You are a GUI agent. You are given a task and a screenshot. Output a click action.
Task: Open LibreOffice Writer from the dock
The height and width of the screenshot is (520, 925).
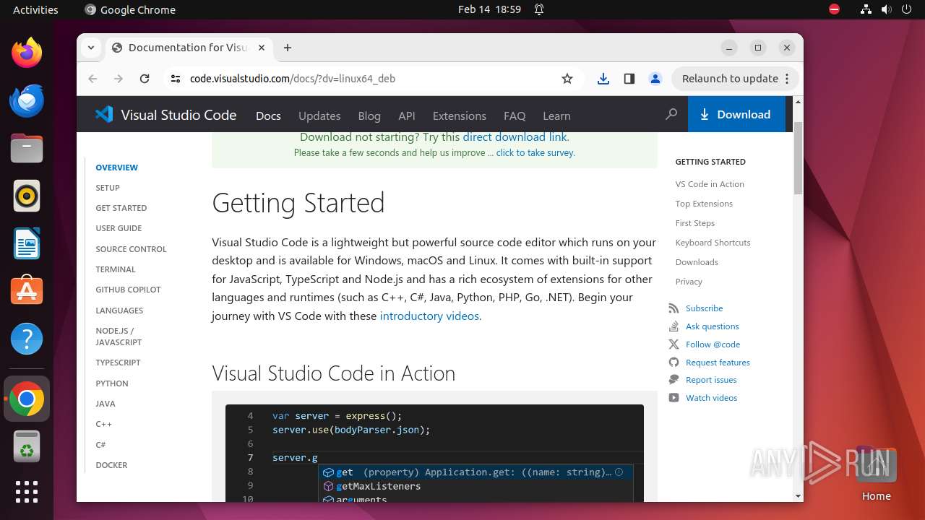coord(27,243)
